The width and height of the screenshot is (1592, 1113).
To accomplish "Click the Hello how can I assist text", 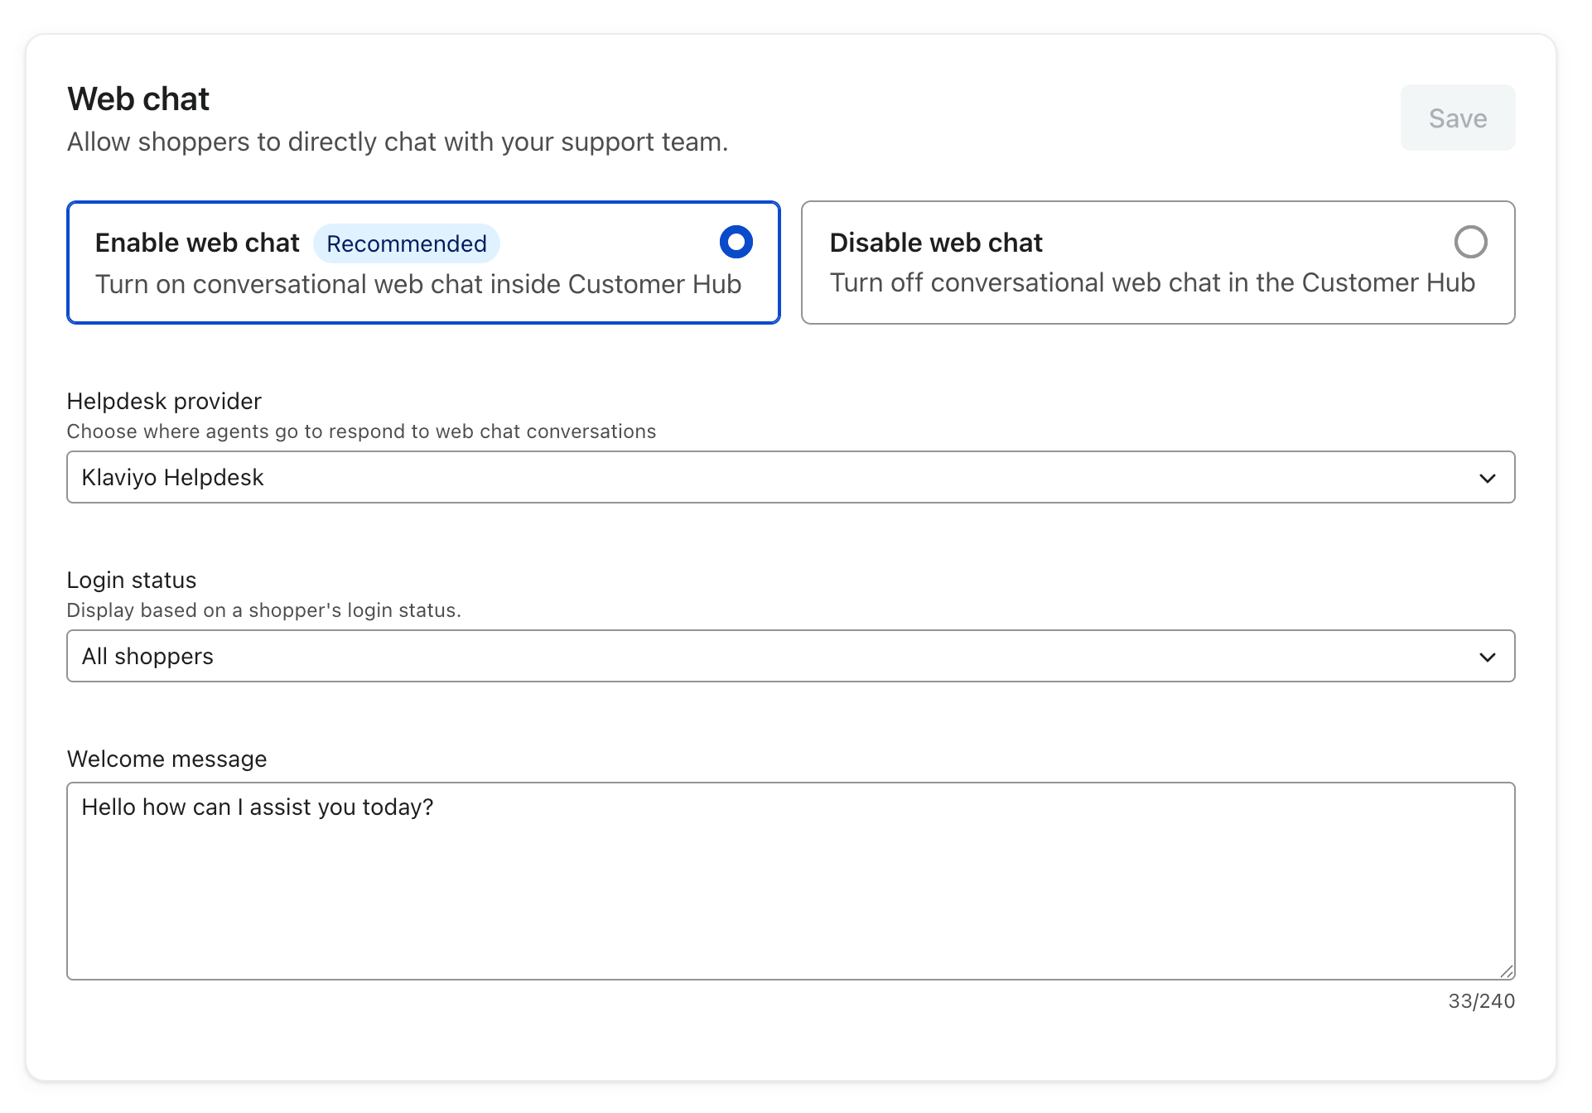I will point(257,807).
